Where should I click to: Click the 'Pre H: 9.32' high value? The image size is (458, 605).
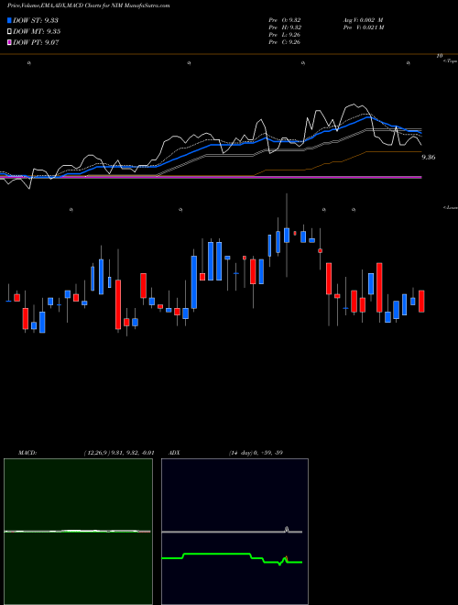pyautogui.click(x=285, y=27)
